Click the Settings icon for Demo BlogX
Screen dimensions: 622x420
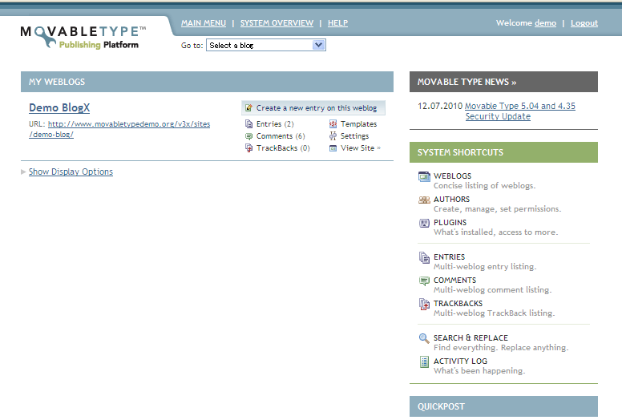click(333, 136)
